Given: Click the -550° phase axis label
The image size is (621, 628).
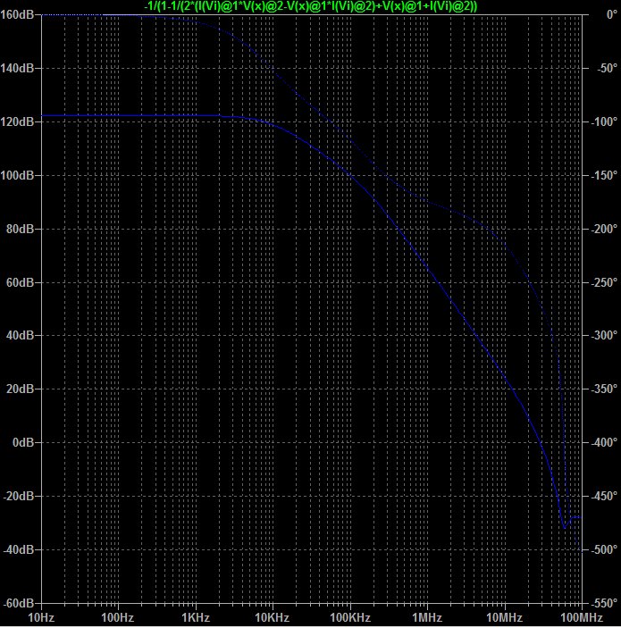Looking at the screenshot, I should 605,603.
